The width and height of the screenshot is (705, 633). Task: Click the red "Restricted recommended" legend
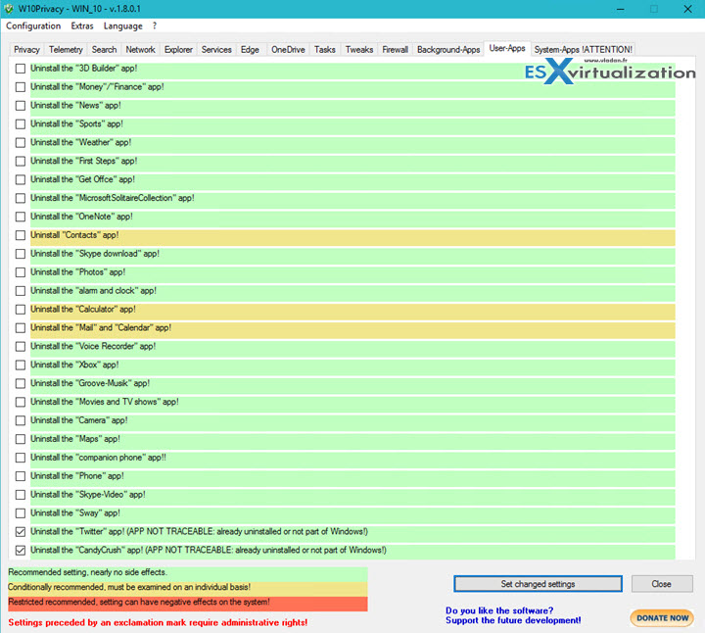187,603
